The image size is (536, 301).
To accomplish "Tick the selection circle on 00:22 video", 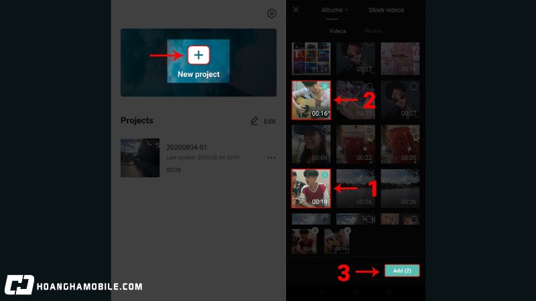I will click(369, 130).
